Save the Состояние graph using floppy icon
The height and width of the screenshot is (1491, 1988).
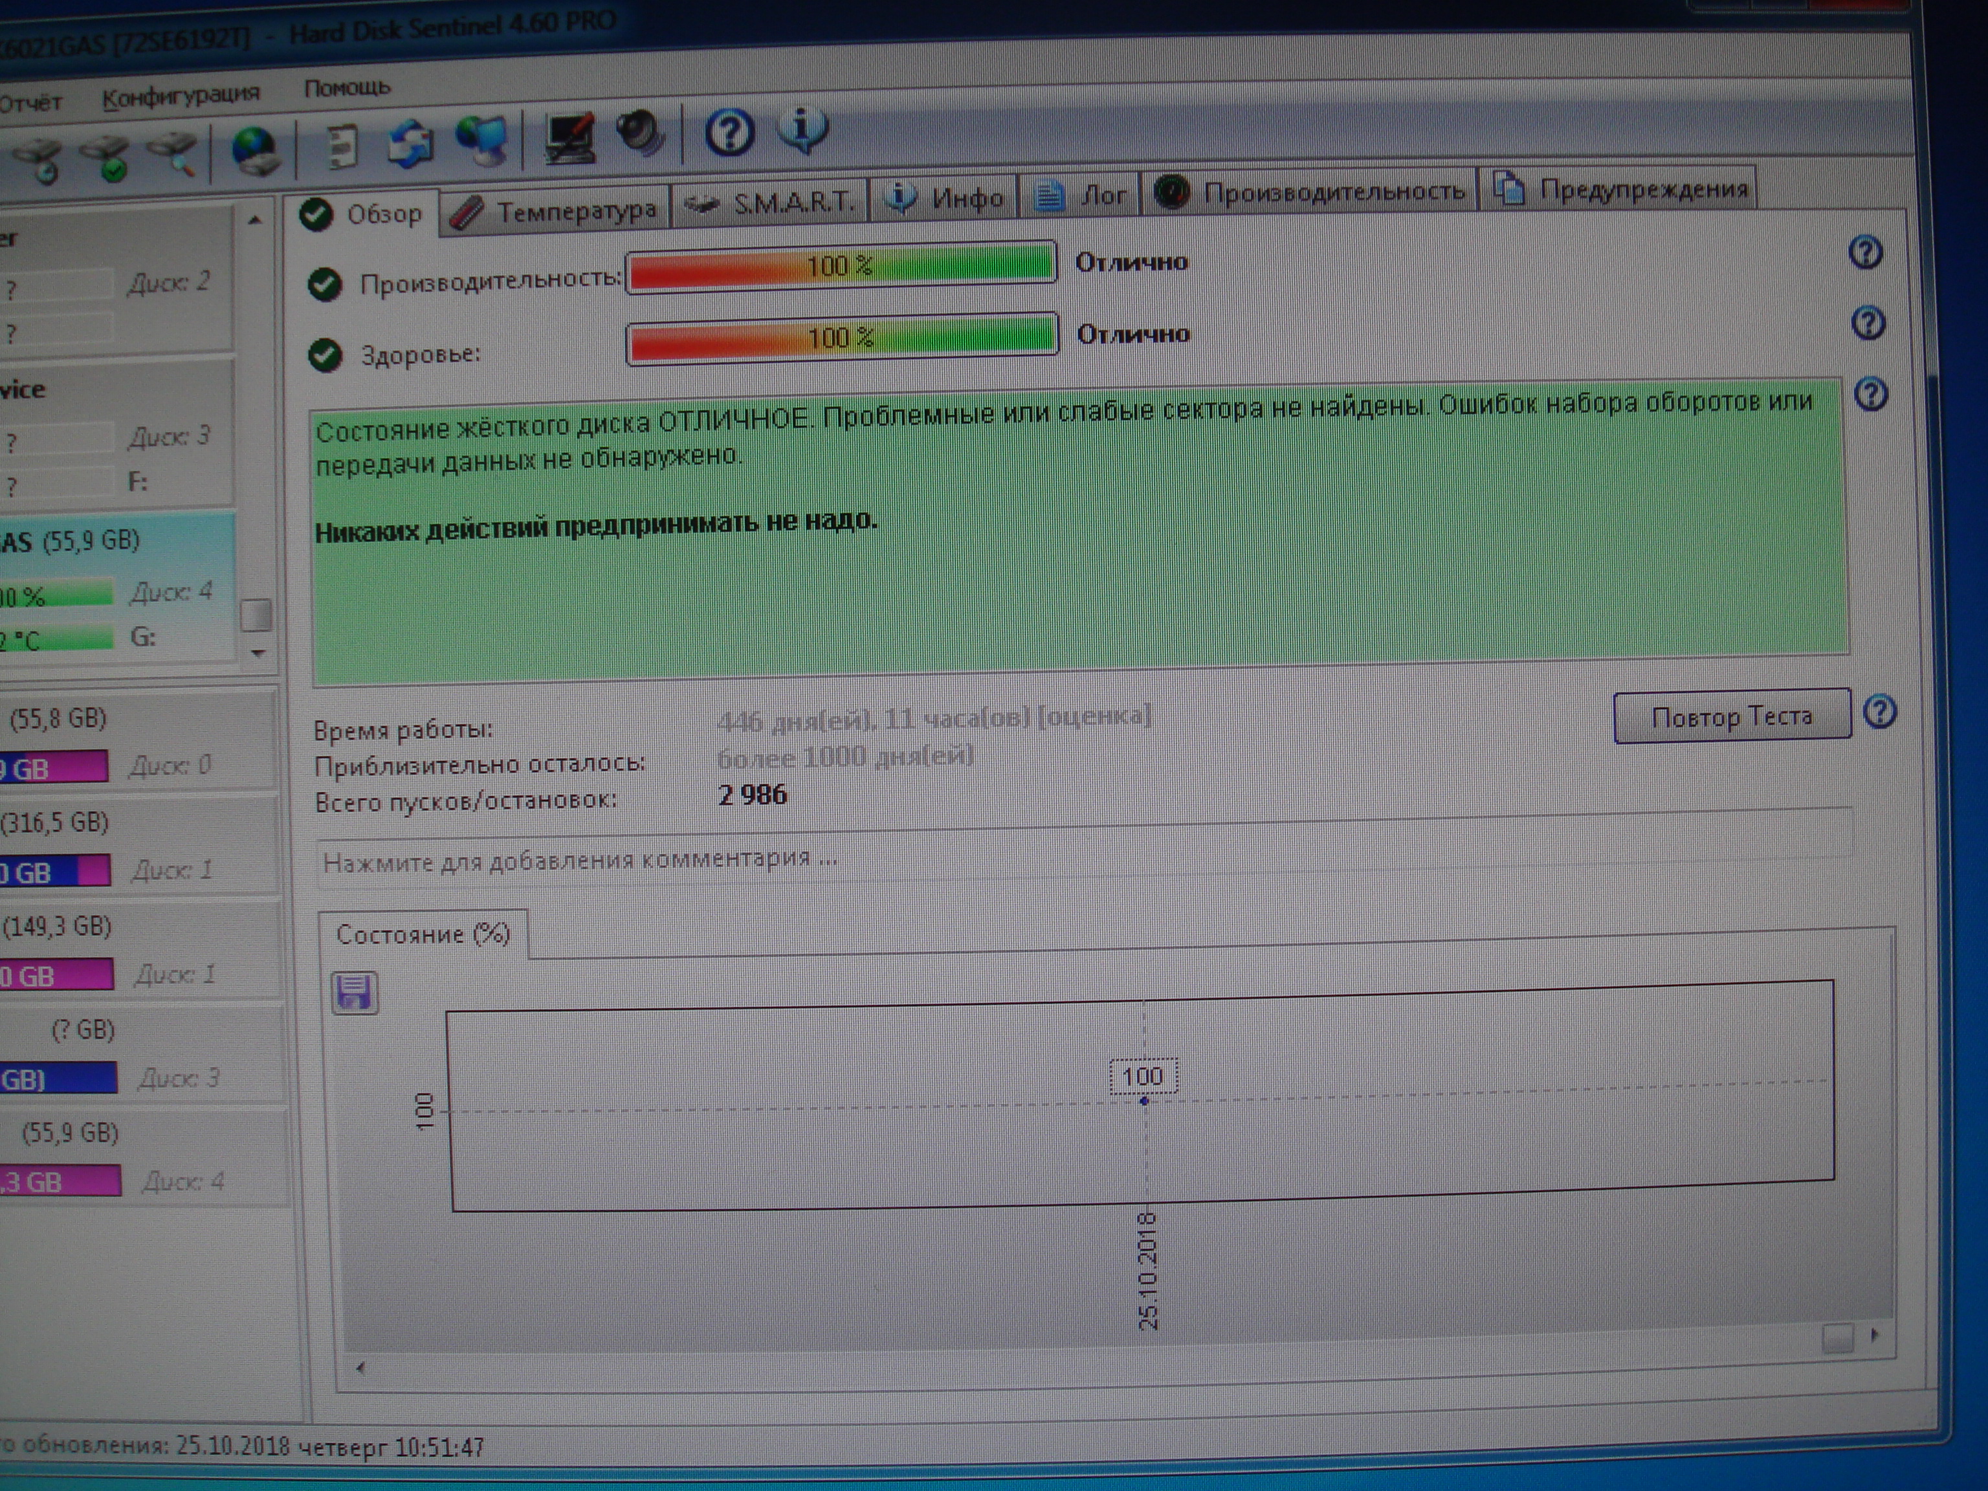[355, 993]
